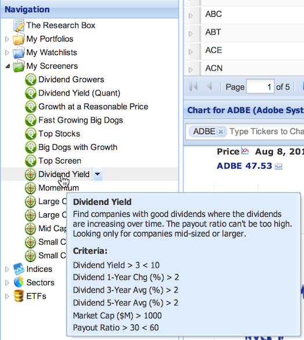This screenshot has width=304, height=340.
Task: Click the page number input field
Action: (260, 87)
